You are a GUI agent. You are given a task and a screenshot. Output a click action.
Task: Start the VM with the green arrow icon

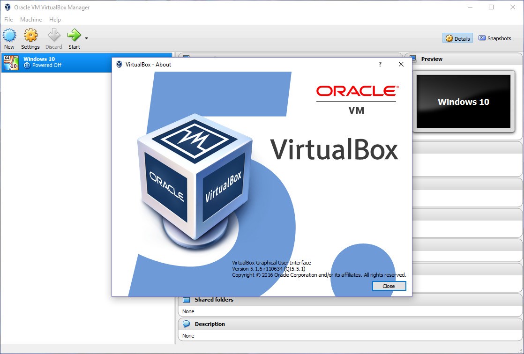[74, 35]
